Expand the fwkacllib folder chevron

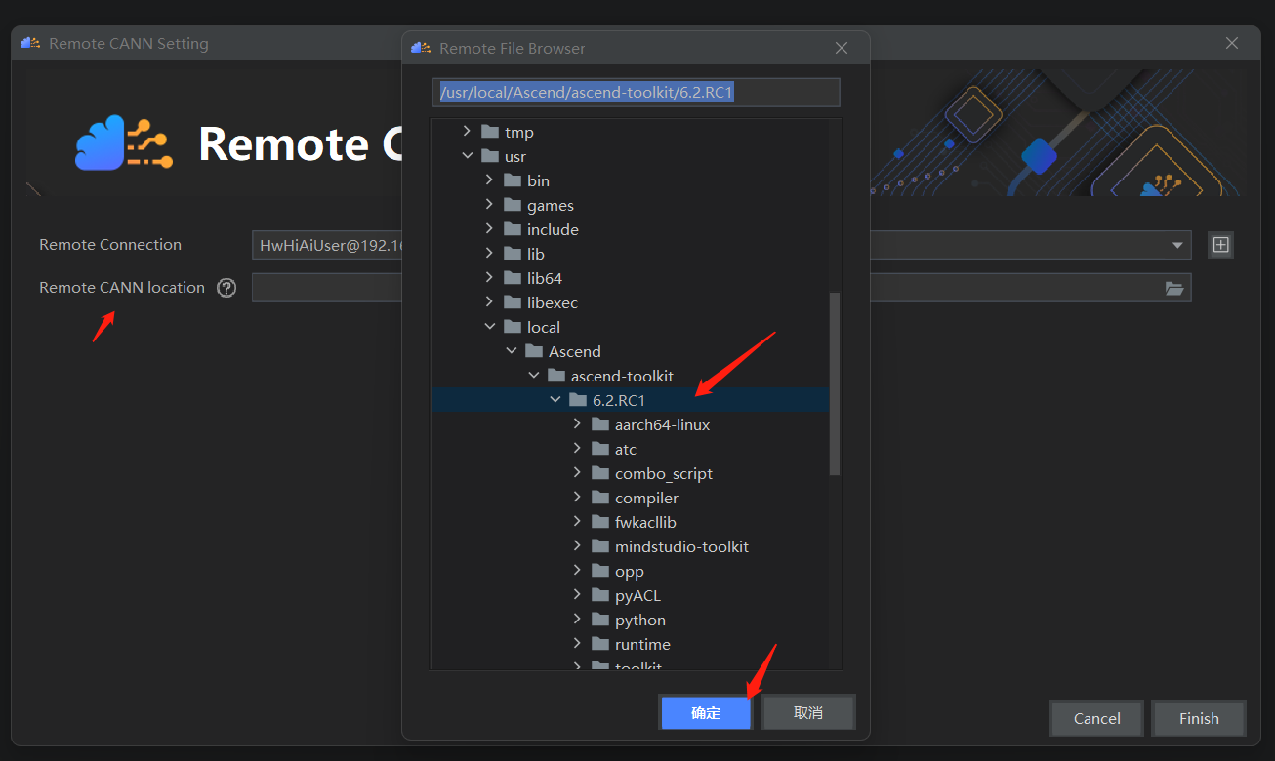(x=577, y=522)
